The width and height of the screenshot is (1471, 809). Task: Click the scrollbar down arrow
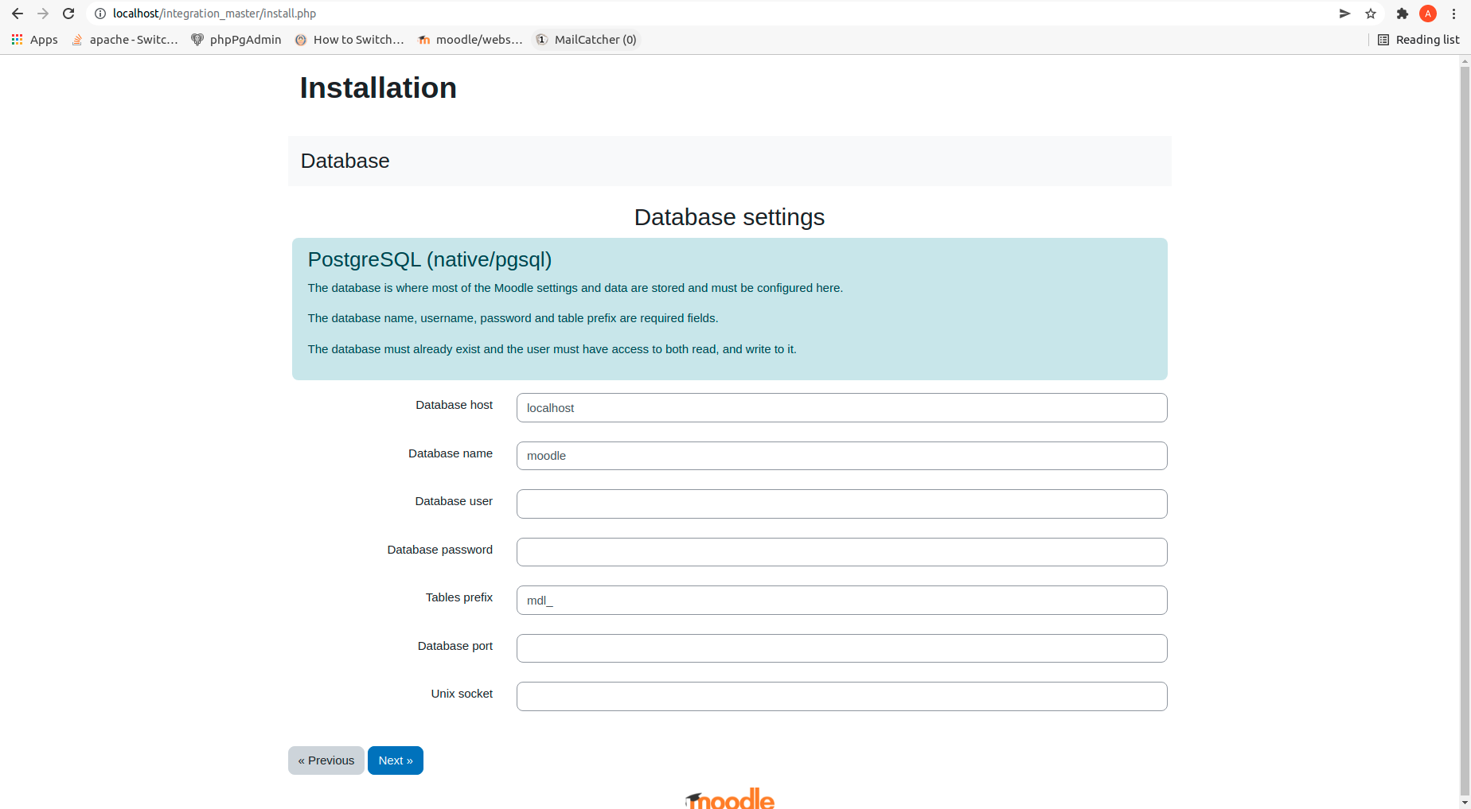coord(1465,803)
